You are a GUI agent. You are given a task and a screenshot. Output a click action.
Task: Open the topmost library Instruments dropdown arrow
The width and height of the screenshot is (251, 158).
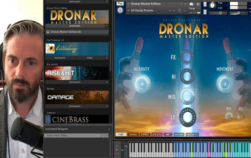coord(107,2)
